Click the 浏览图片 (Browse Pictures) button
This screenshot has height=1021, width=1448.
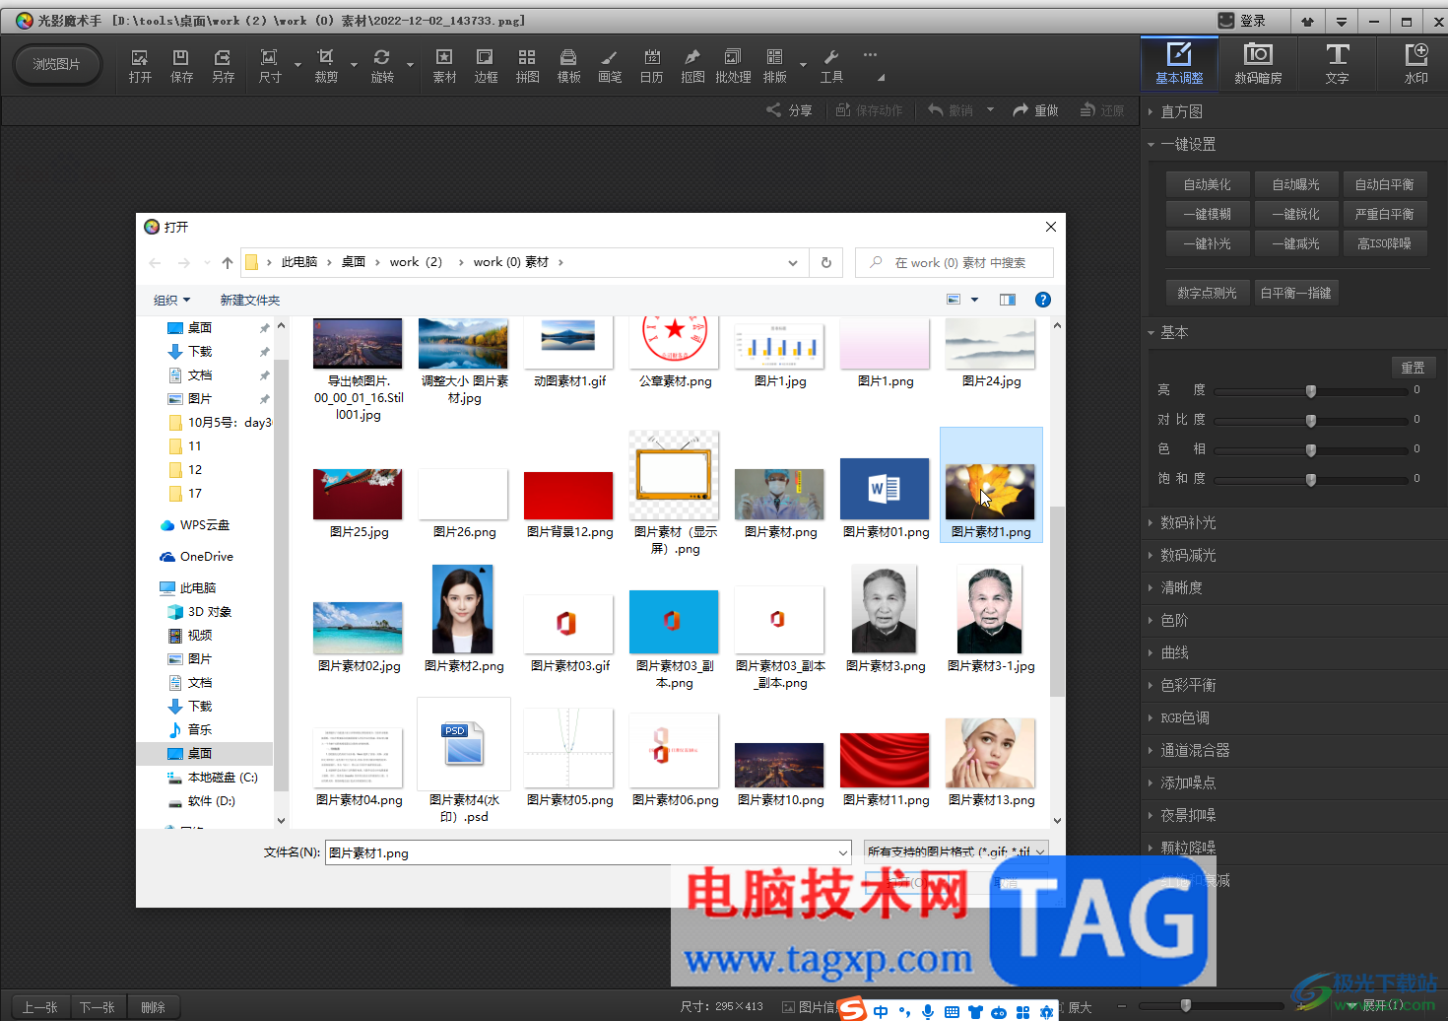(x=57, y=64)
